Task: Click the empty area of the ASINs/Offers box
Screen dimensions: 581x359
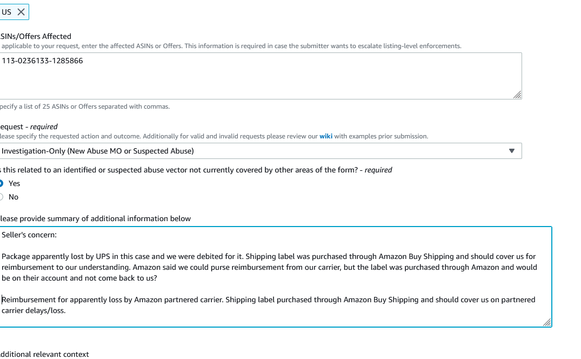Action: point(259,81)
